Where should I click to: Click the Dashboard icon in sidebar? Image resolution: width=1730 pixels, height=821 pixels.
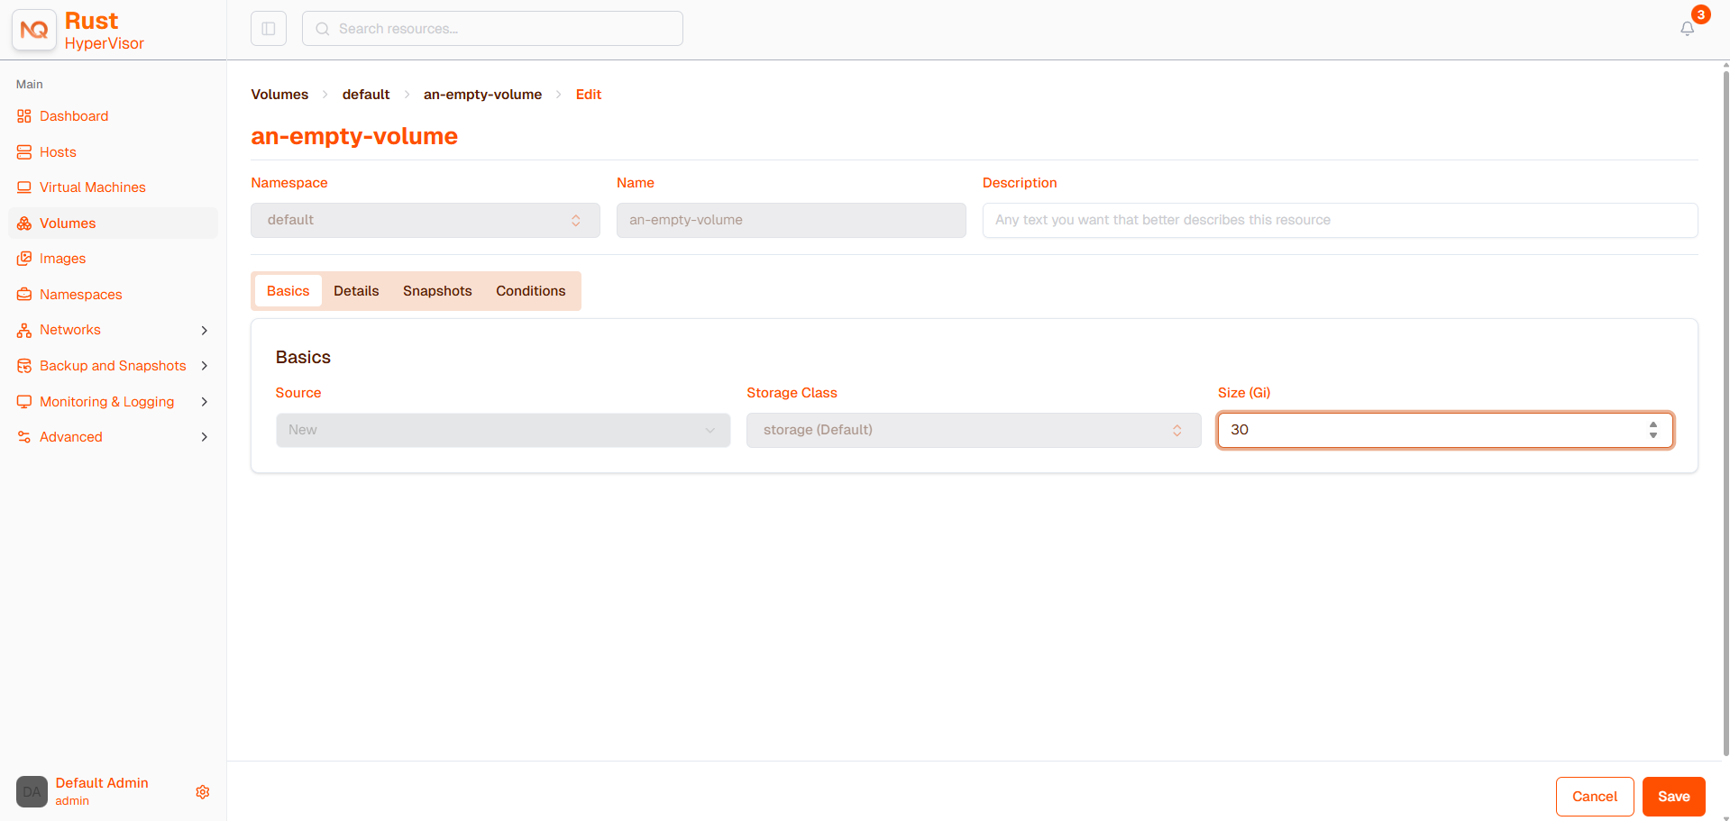[24, 116]
